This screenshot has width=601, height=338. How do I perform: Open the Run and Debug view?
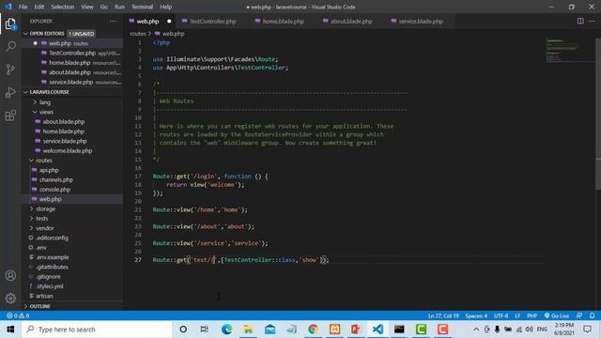click(10, 92)
